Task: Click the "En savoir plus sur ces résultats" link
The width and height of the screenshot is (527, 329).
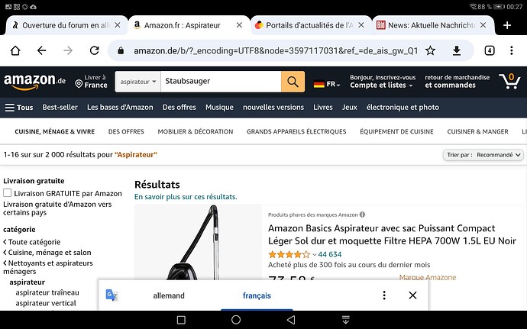Action: pyautogui.click(x=186, y=197)
